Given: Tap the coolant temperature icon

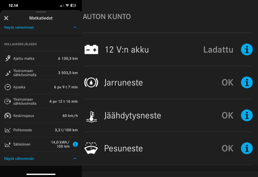Looking at the screenshot, I should (x=92, y=117).
